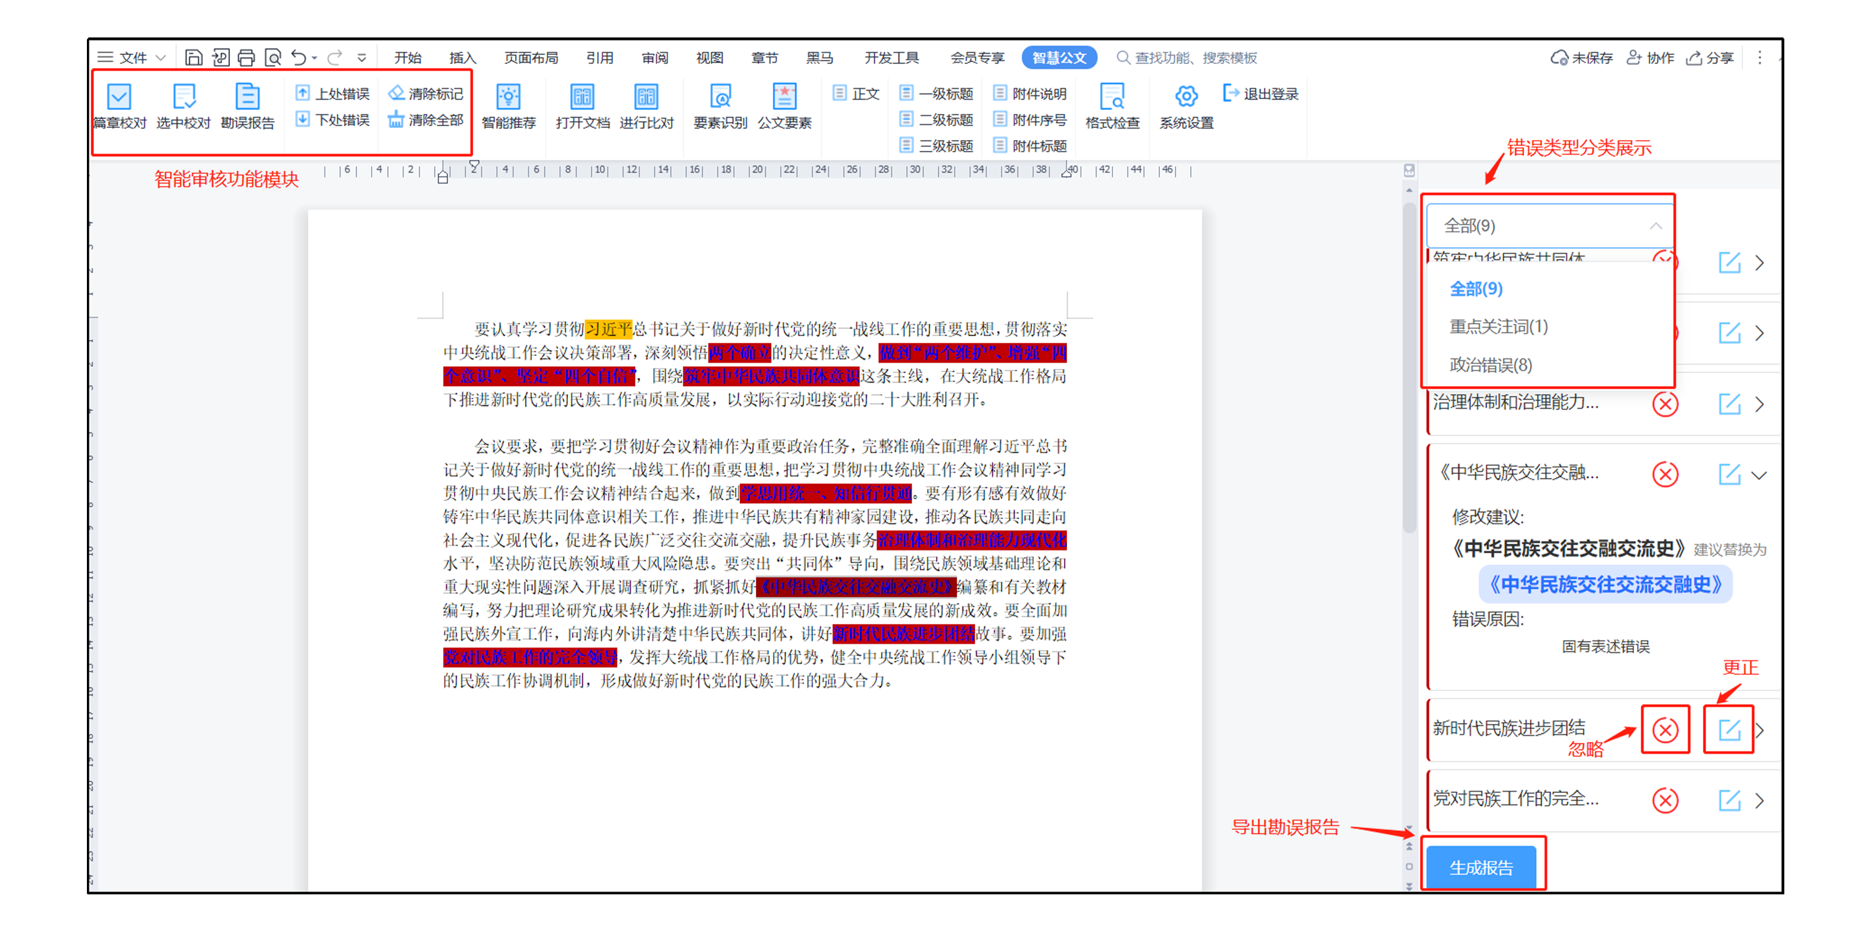Expand the 文件 menu dropdown arrow
1871x933 pixels.
pos(161,57)
